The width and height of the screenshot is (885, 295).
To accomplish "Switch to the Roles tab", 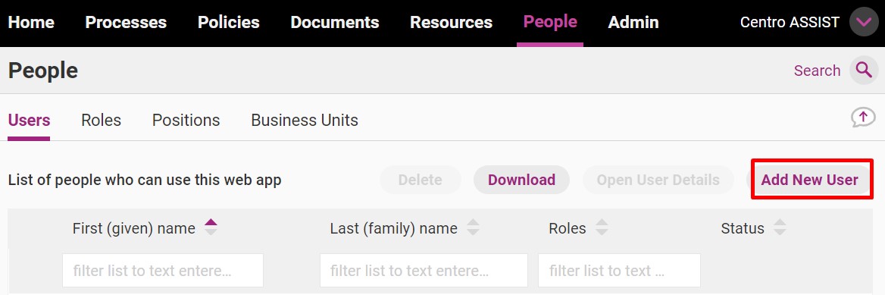I will (101, 121).
